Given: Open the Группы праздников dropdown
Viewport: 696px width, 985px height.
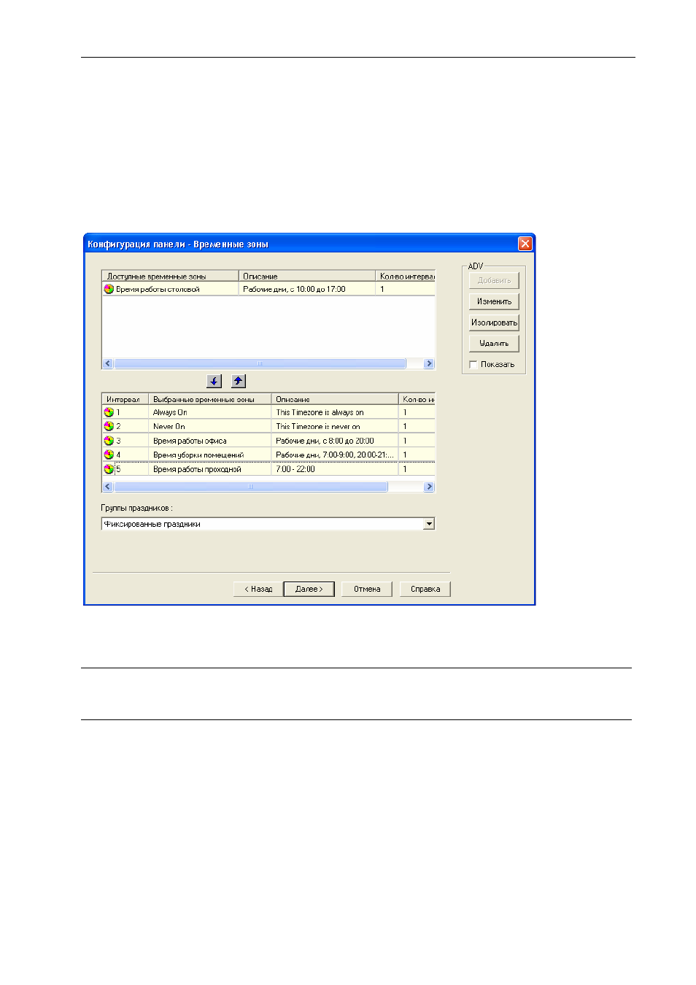Looking at the screenshot, I should (429, 524).
